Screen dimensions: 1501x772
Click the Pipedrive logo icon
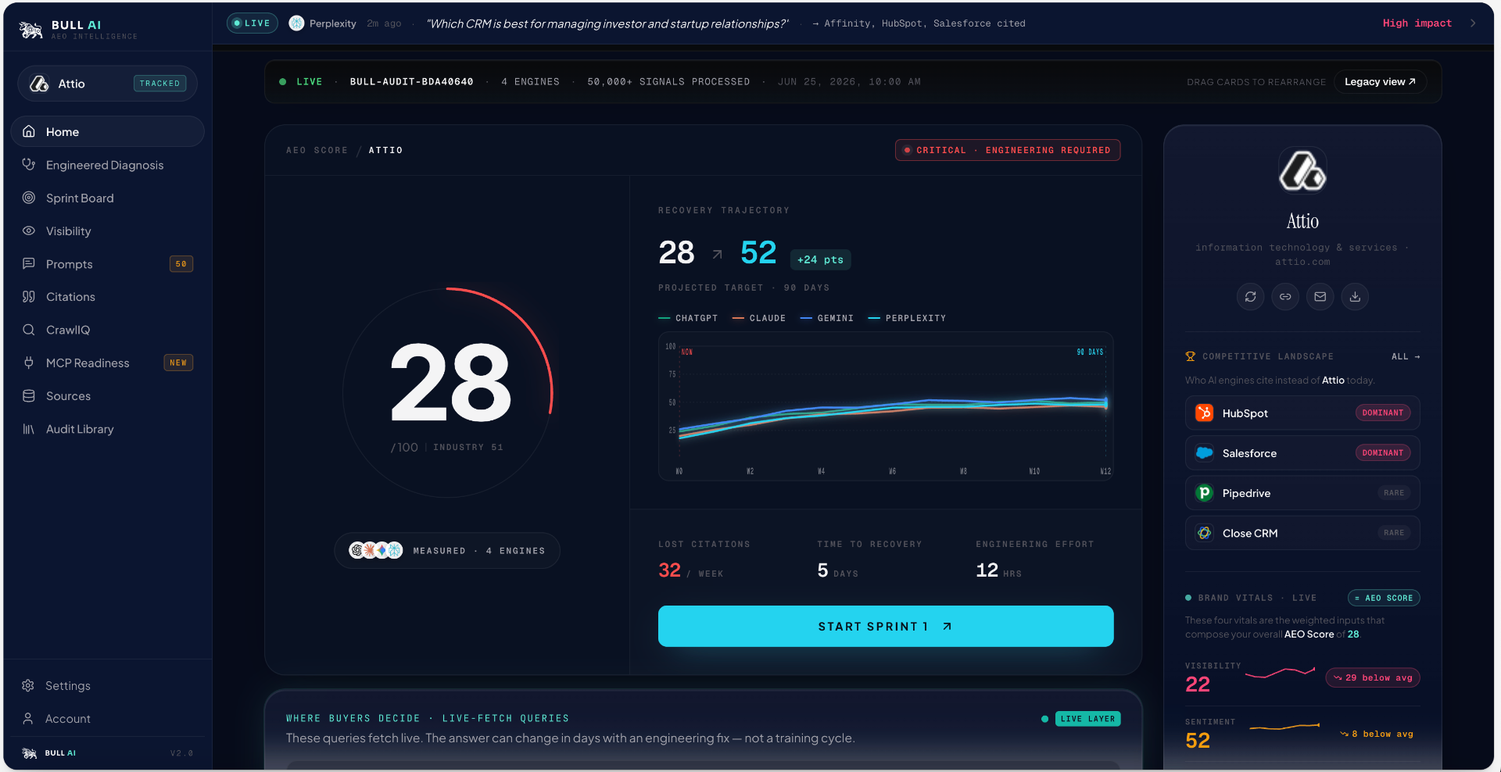(1205, 492)
